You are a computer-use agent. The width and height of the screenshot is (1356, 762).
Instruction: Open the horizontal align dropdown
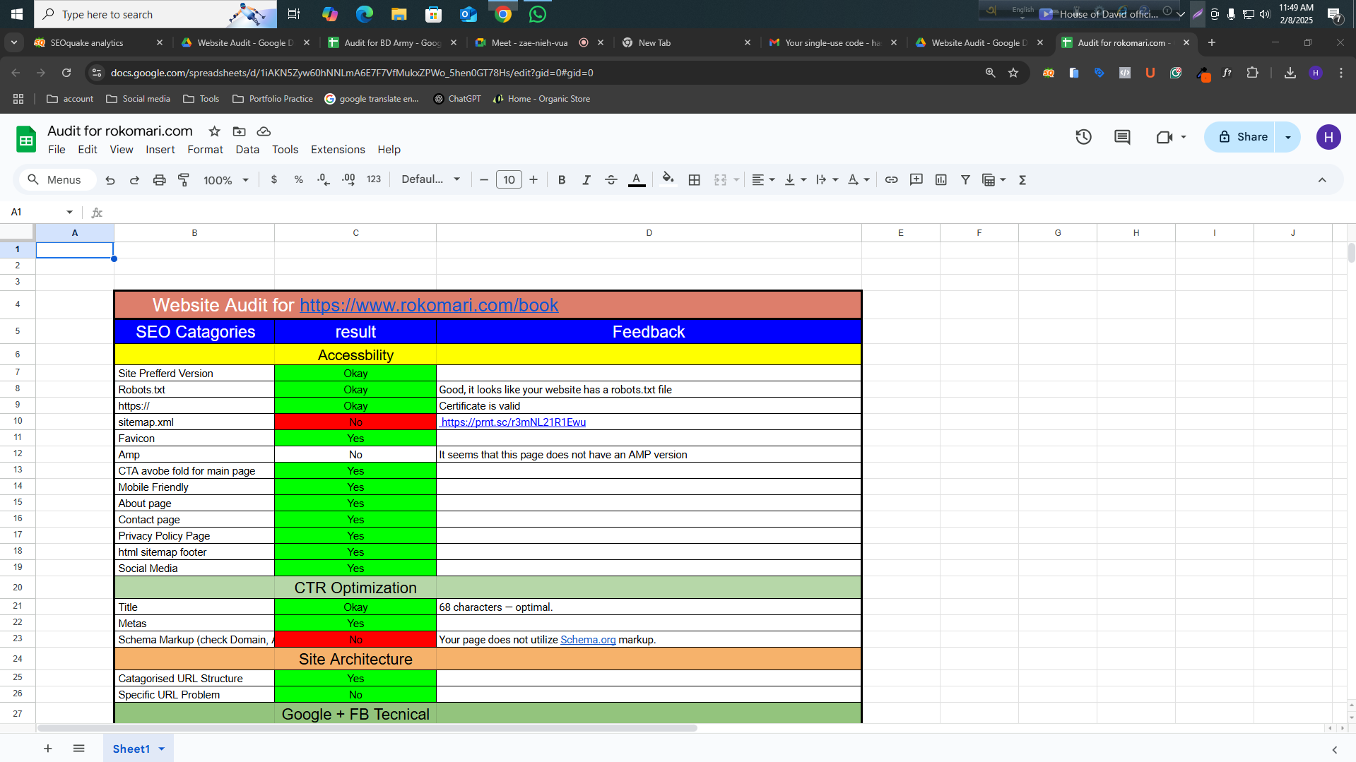pyautogui.click(x=762, y=179)
